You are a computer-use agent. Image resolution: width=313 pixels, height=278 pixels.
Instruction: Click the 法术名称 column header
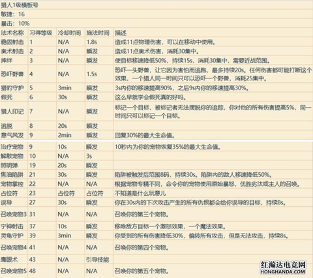[12, 33]
